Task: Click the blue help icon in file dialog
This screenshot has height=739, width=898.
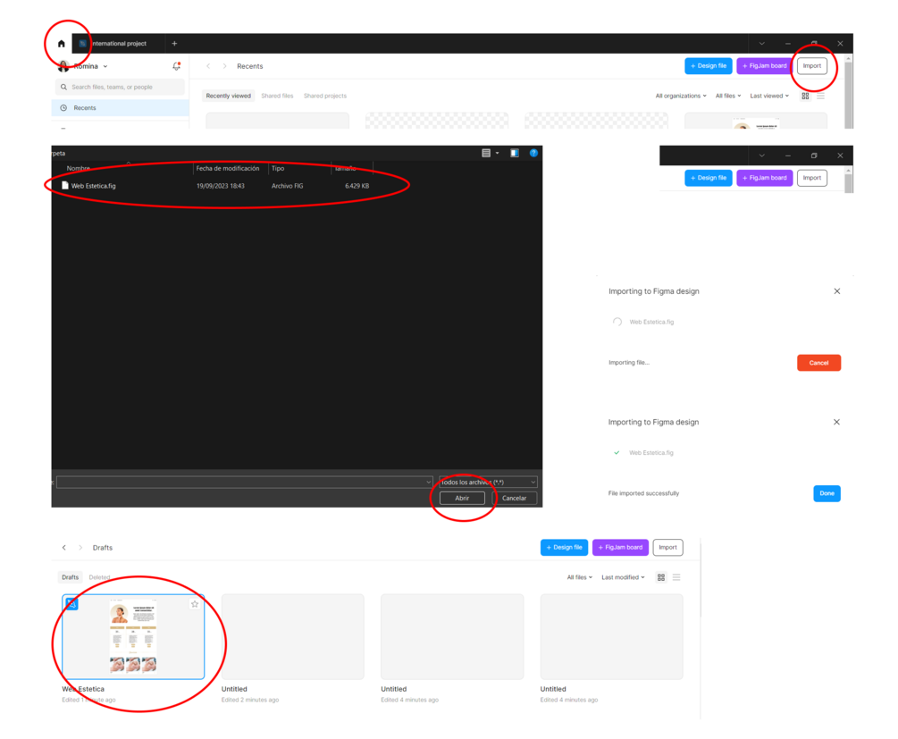Action: (533, 153)
